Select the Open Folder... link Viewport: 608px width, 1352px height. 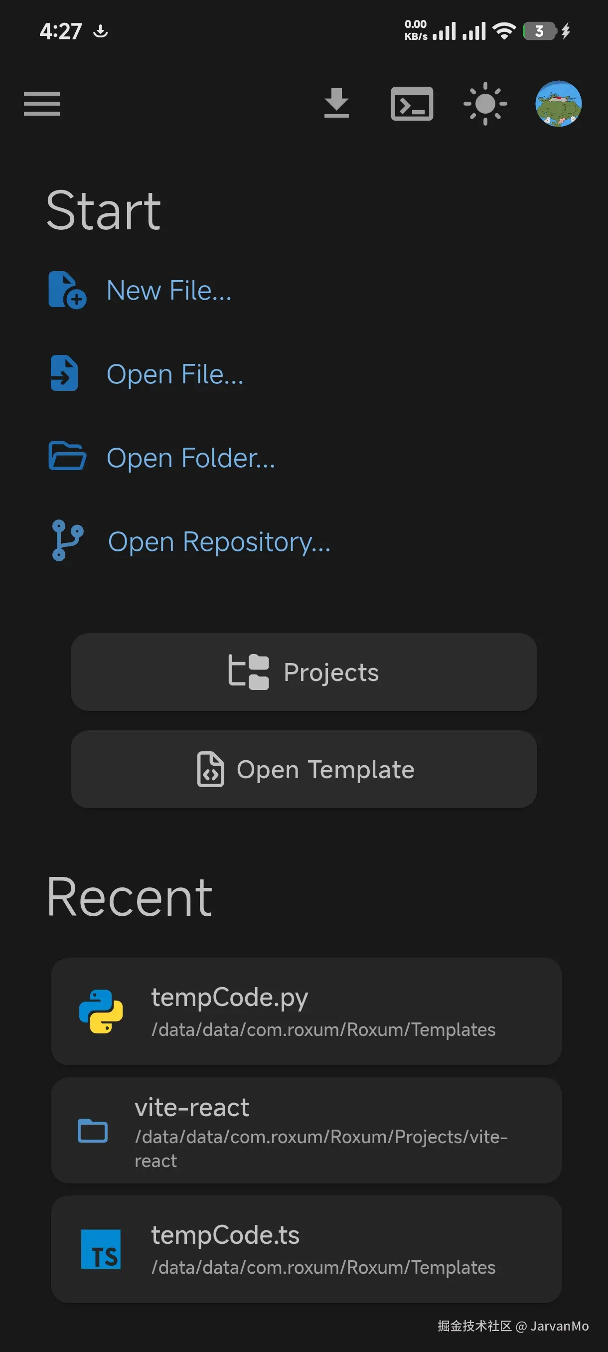(190, 458)
